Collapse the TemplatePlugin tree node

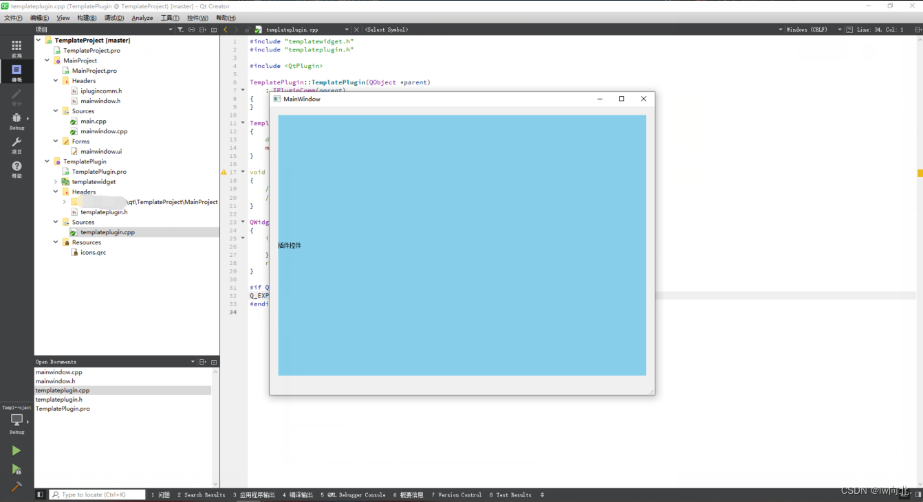47,161
